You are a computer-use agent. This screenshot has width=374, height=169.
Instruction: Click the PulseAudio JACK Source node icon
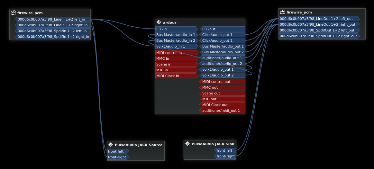point(110,145)
